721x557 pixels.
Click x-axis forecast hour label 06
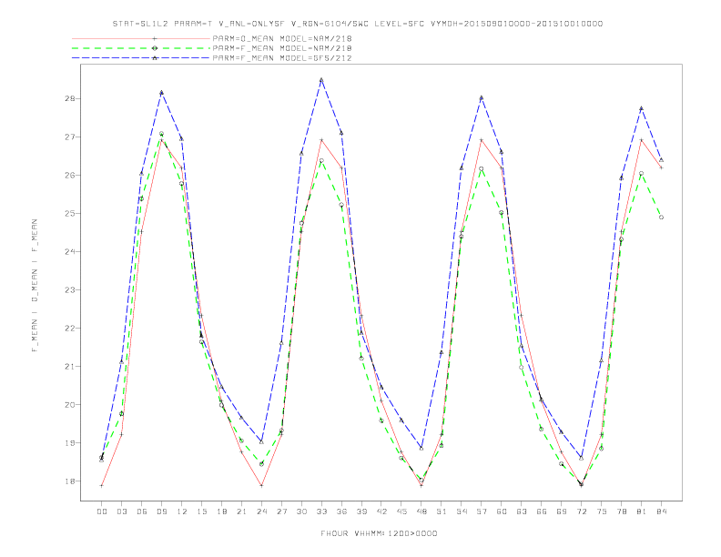[x=142, y=511]
